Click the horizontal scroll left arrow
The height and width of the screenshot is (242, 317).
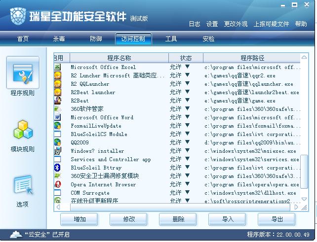click(x=58, y=207)
